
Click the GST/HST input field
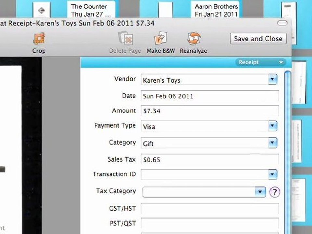click(210, 209)
